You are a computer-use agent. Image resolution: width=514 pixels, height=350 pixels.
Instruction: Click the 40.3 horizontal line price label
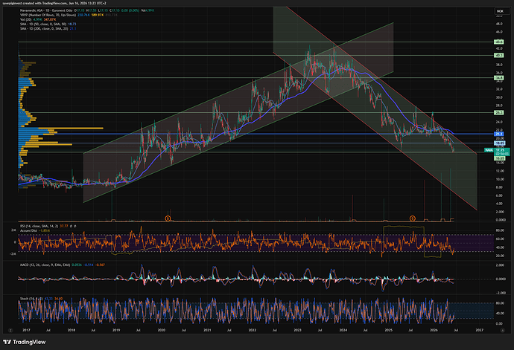[x=499, y=56]
